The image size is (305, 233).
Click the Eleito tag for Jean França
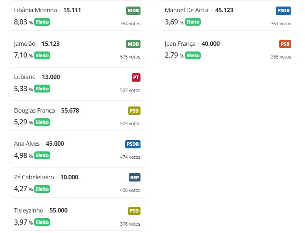click(193, 55)
